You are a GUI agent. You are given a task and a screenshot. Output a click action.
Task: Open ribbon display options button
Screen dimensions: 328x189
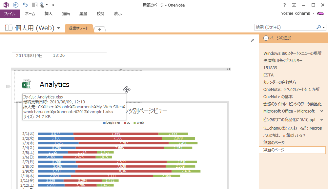294,5
